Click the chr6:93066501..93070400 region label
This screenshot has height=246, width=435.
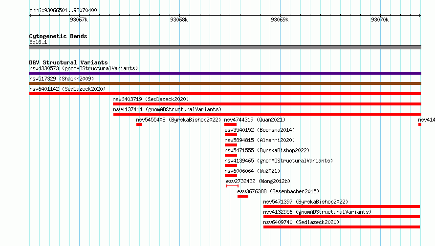pos(63,10)
